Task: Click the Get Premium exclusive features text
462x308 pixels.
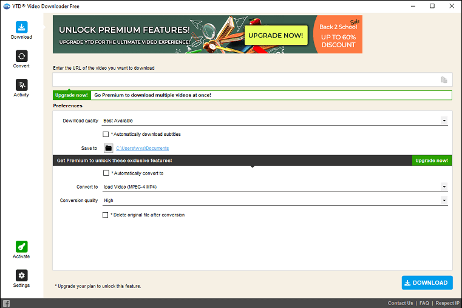Action: (x=114, y=160)
